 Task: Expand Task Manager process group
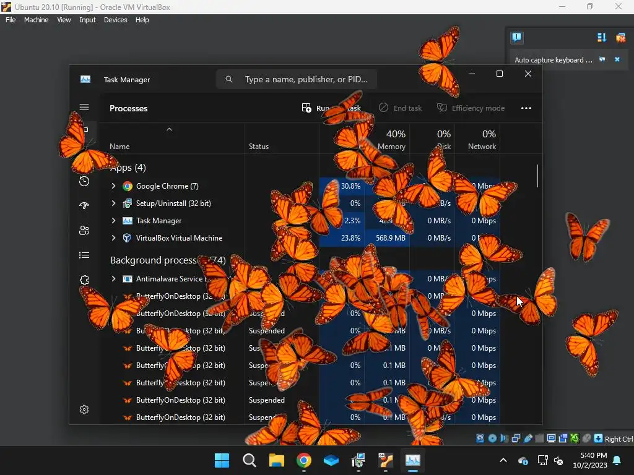coord(114,221)
